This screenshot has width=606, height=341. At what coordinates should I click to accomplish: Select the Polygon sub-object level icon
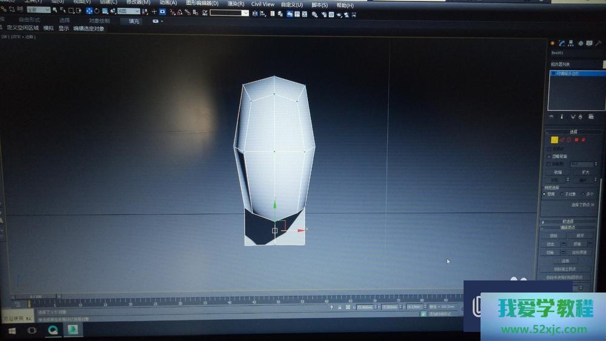coord(577,140)
